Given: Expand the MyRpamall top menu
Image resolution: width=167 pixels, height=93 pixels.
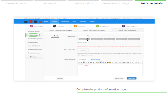Looking at the screenshot, I should (105, 18).
